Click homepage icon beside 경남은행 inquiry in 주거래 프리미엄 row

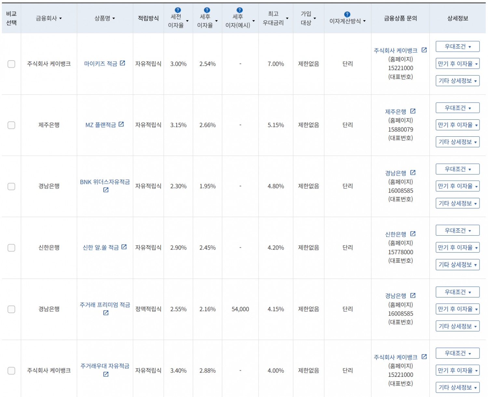pyautogui.click(x=413, y=295)
